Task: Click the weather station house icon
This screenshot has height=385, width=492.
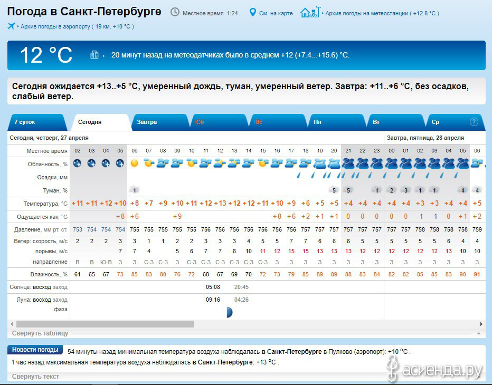Action: [310, 12]
